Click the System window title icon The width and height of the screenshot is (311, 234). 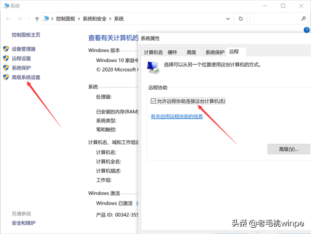coord(6,6)
